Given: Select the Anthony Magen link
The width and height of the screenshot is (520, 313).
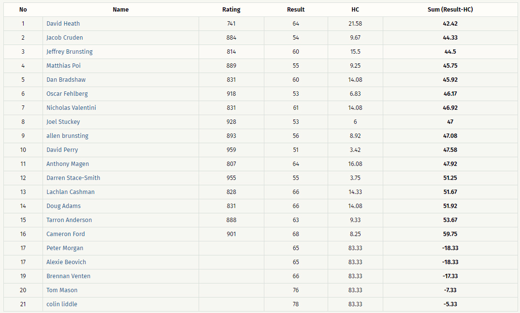Looking at the screenshot, I should tap(68, 164).
